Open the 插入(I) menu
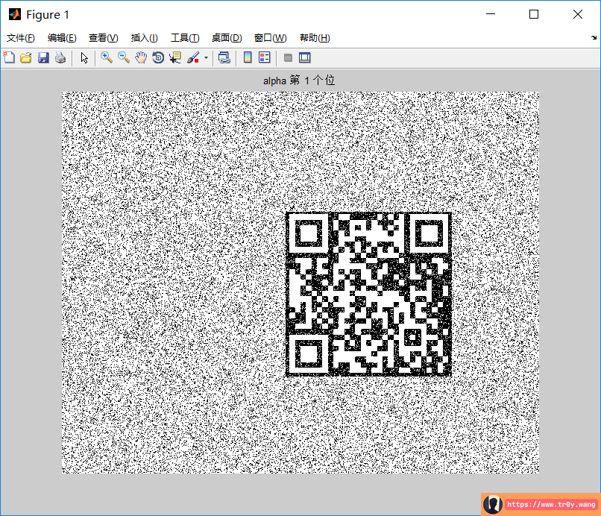The width and height of the screenshot is (601, 516). point(144,38)
